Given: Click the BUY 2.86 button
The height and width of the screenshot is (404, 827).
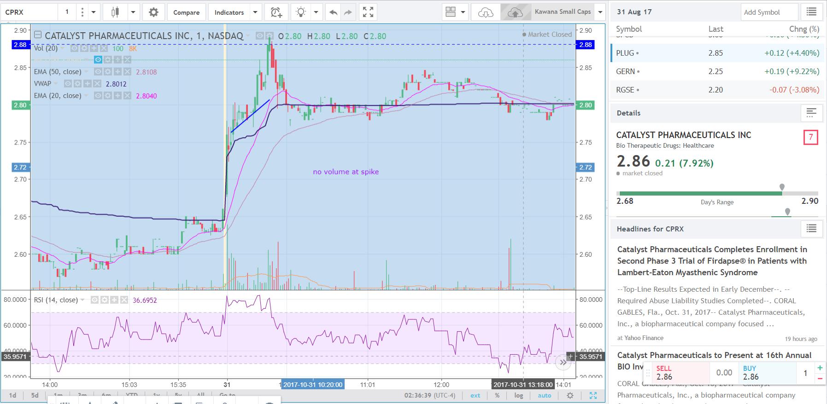Looking at the screenshot, I should (x=767, y=373).
